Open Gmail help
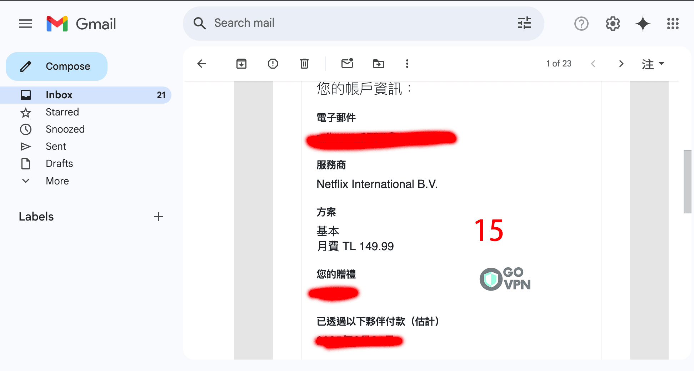The width and height of the screenshot is (694, 371). [581, 24]
